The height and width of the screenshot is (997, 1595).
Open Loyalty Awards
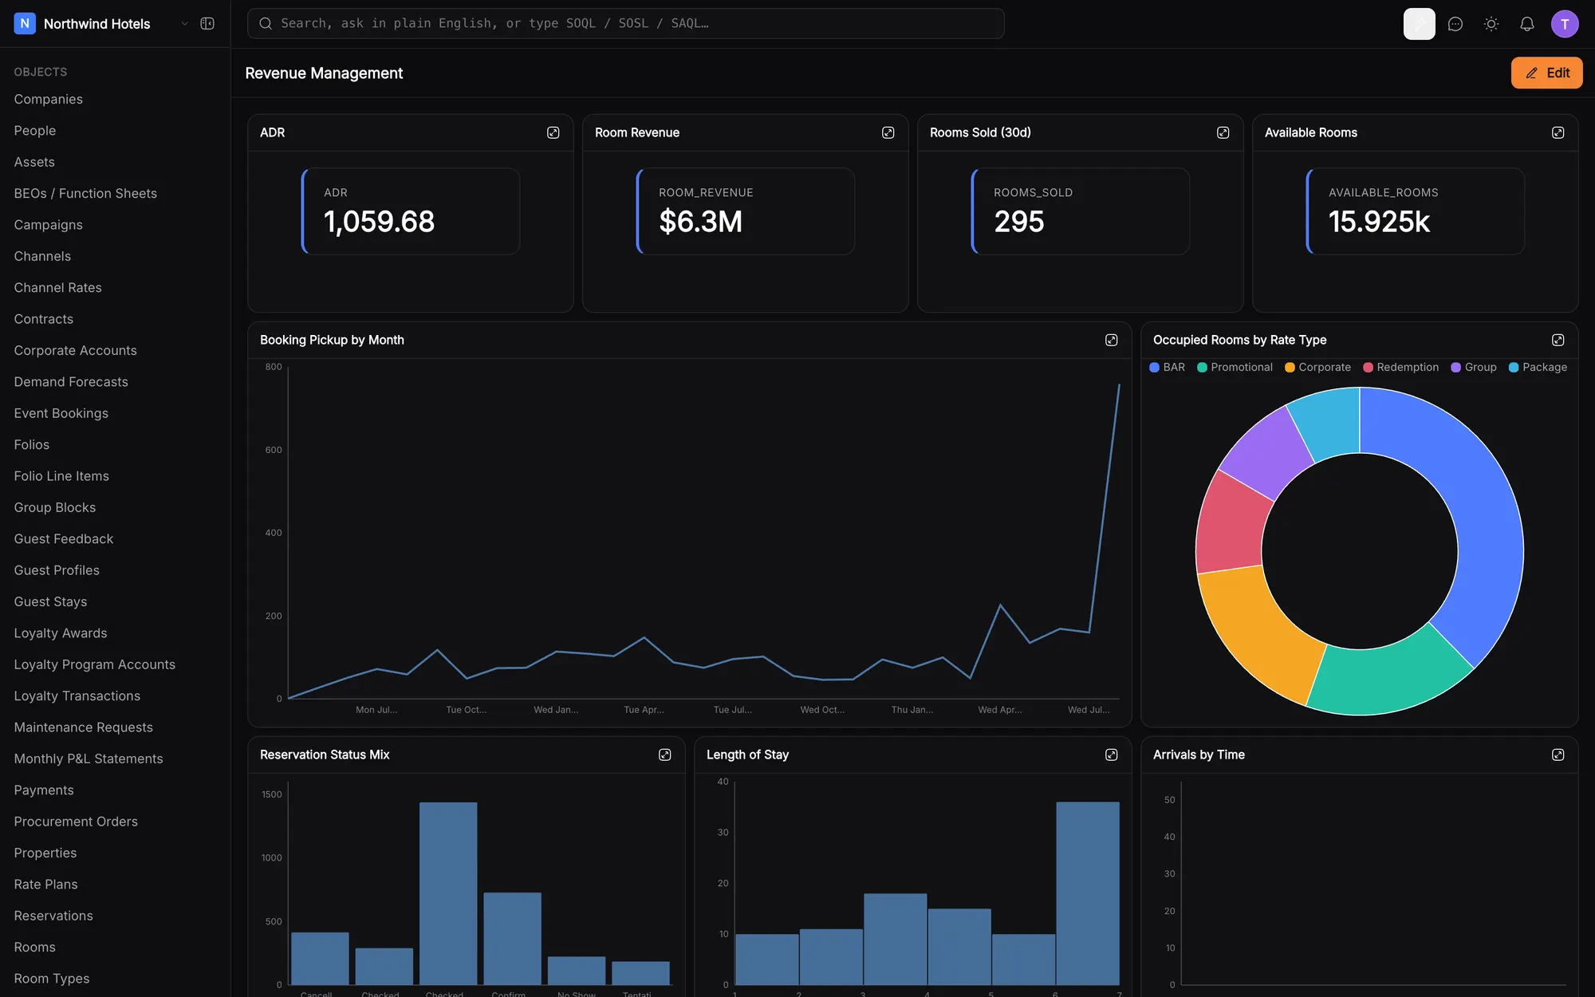61,633
